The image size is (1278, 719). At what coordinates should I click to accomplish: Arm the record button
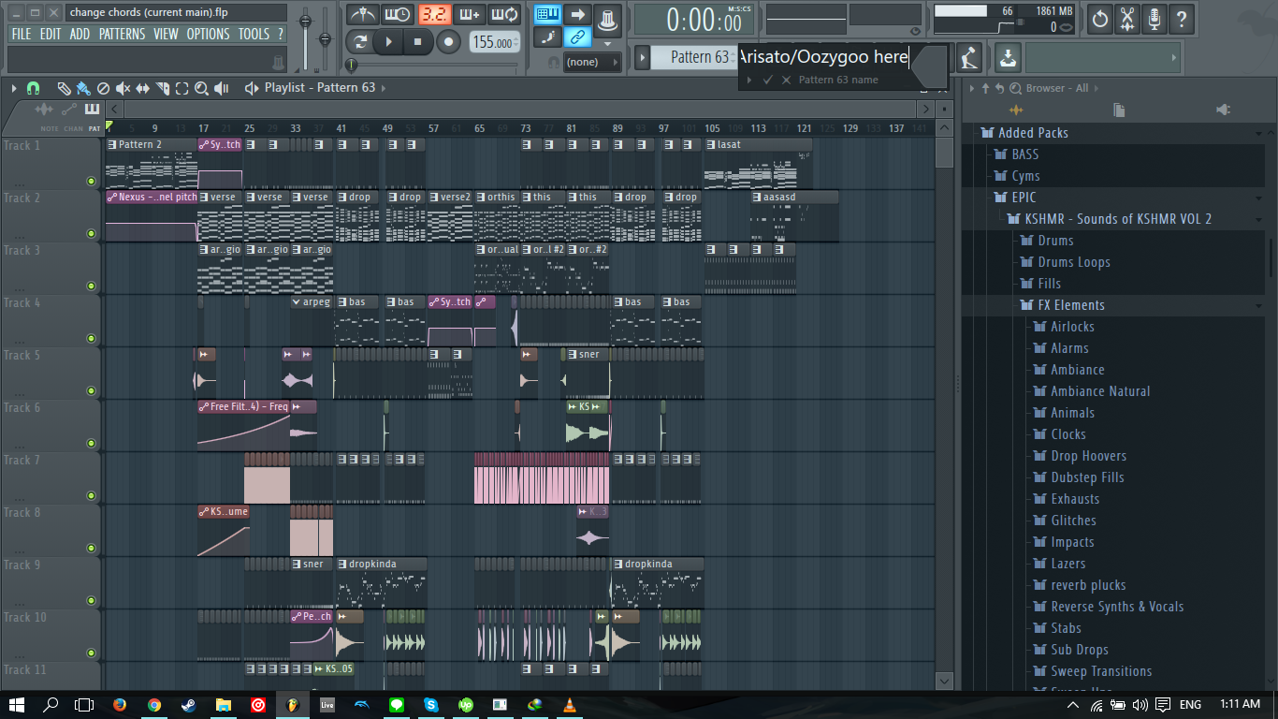[448, 41]
